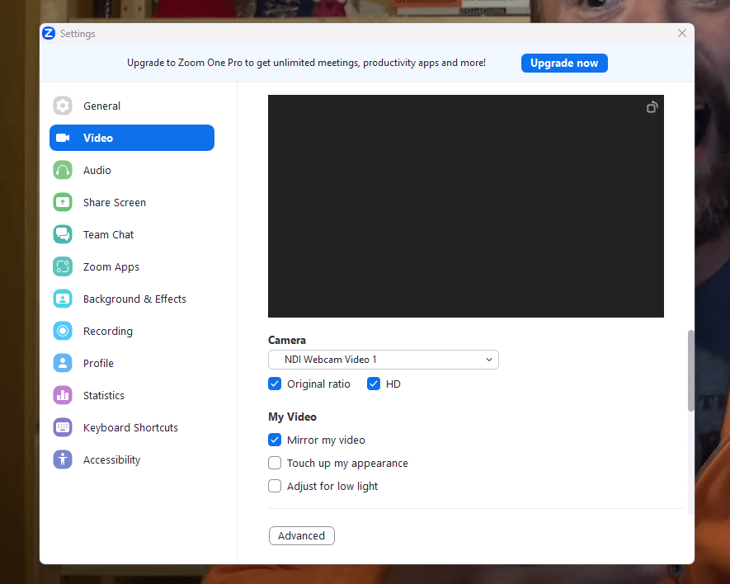
Task: Click the Zoom logo in title bar
Action: tap(49, 34)
